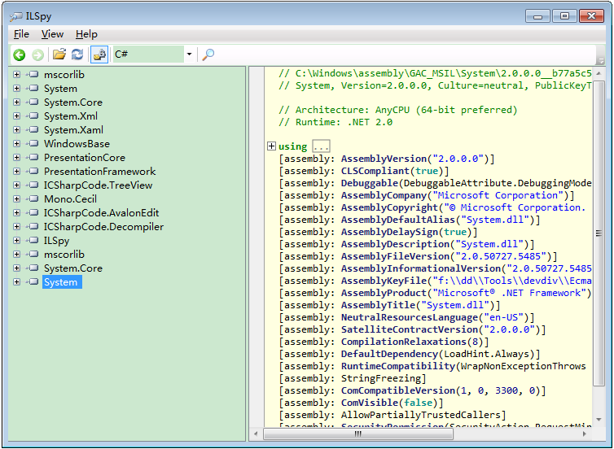Click the ICSharpCode.TreeView assembly icon
The width and height of the screenshot is (614, 449).
(33, 185)
